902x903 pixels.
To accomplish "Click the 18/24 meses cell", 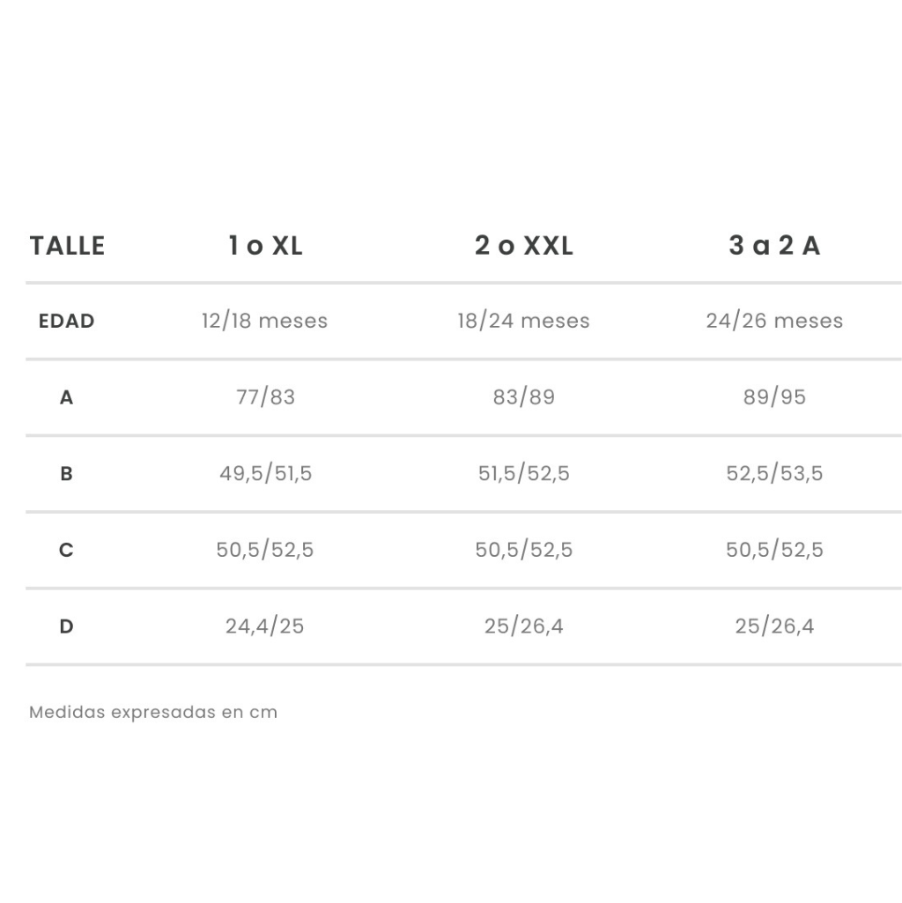I will pyautogui.click(x=523, y=321).
